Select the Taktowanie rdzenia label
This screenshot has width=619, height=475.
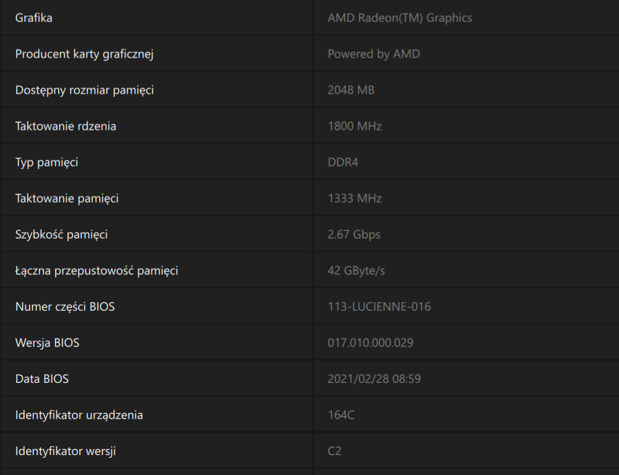65,126
